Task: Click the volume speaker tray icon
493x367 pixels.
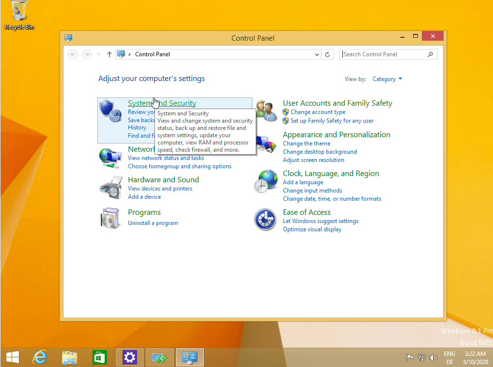Action: 433,358
